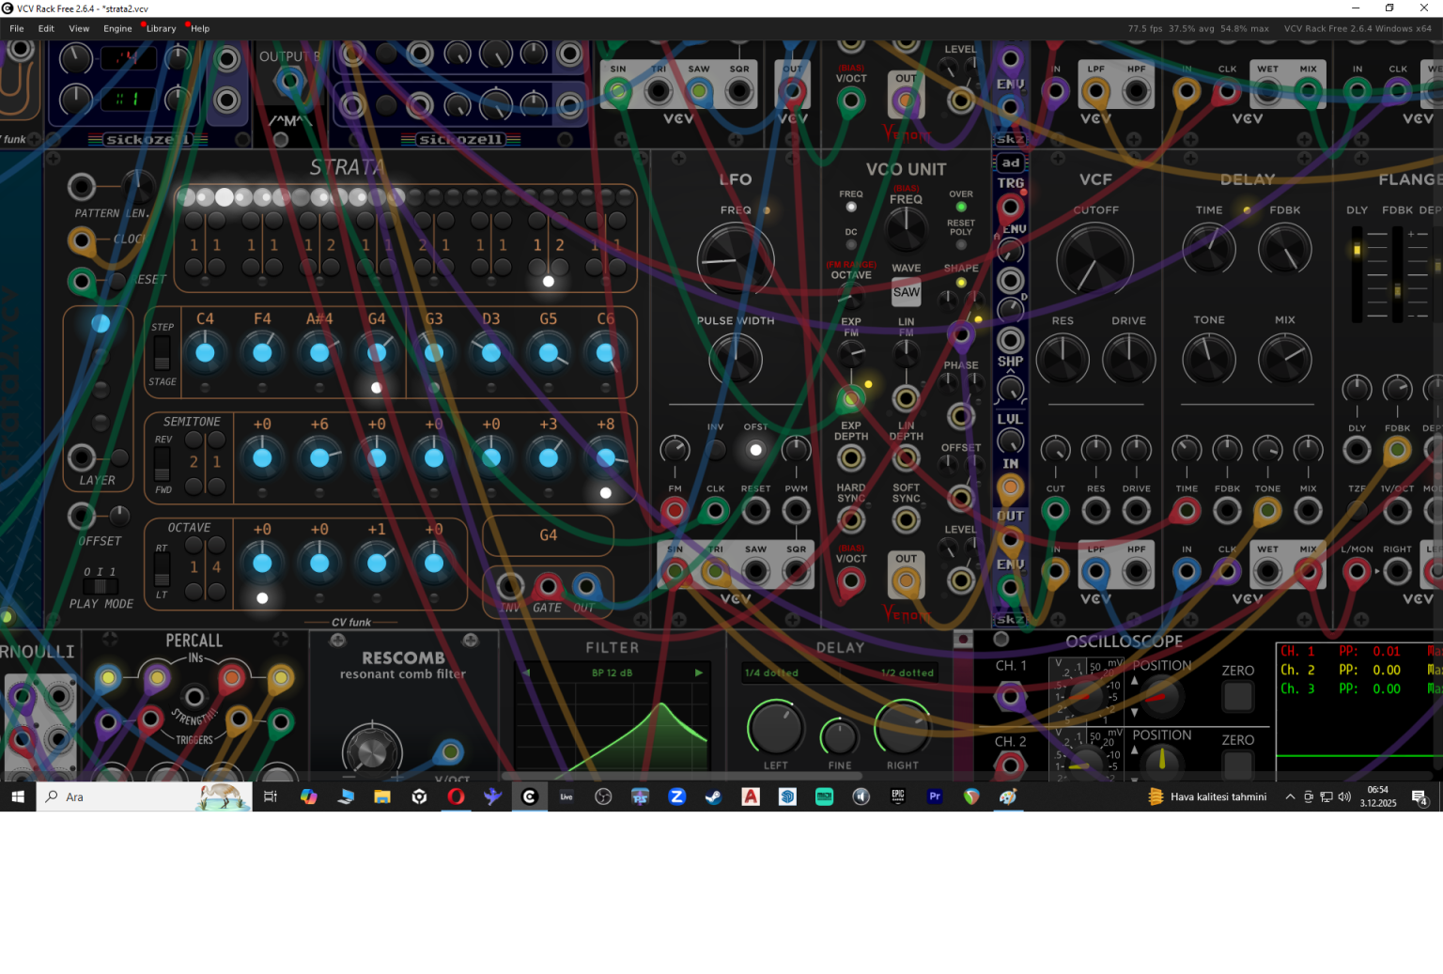Click the Windows Start button
This screenshot has width=1443, height=974.
(18, 796)
